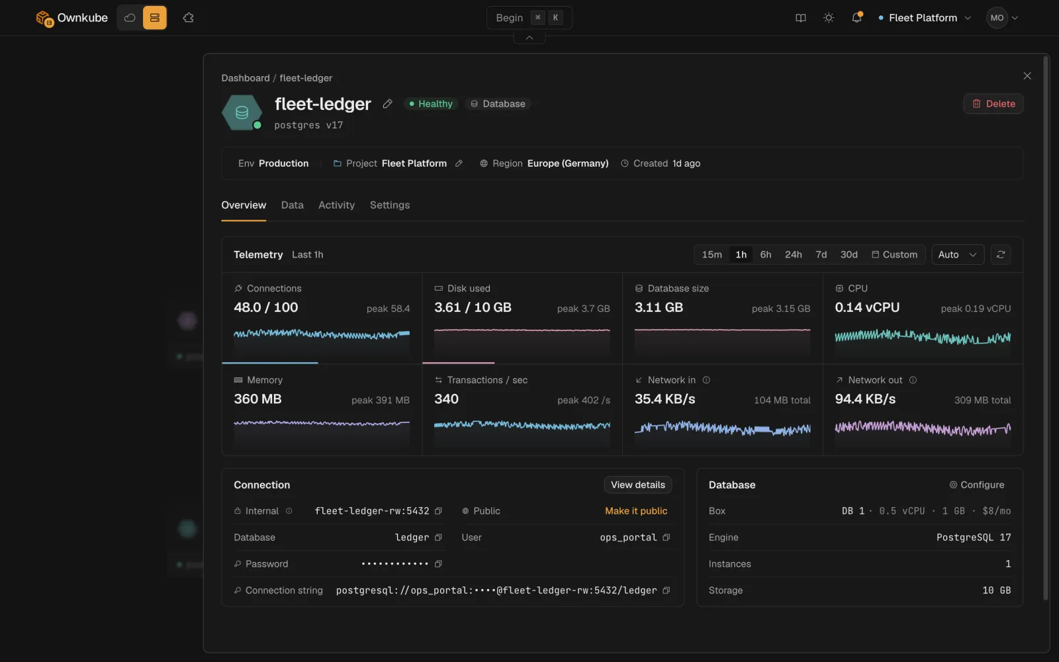Show info for Internal connection
The width and height of the screenshot is (1059, 662).
289,511
